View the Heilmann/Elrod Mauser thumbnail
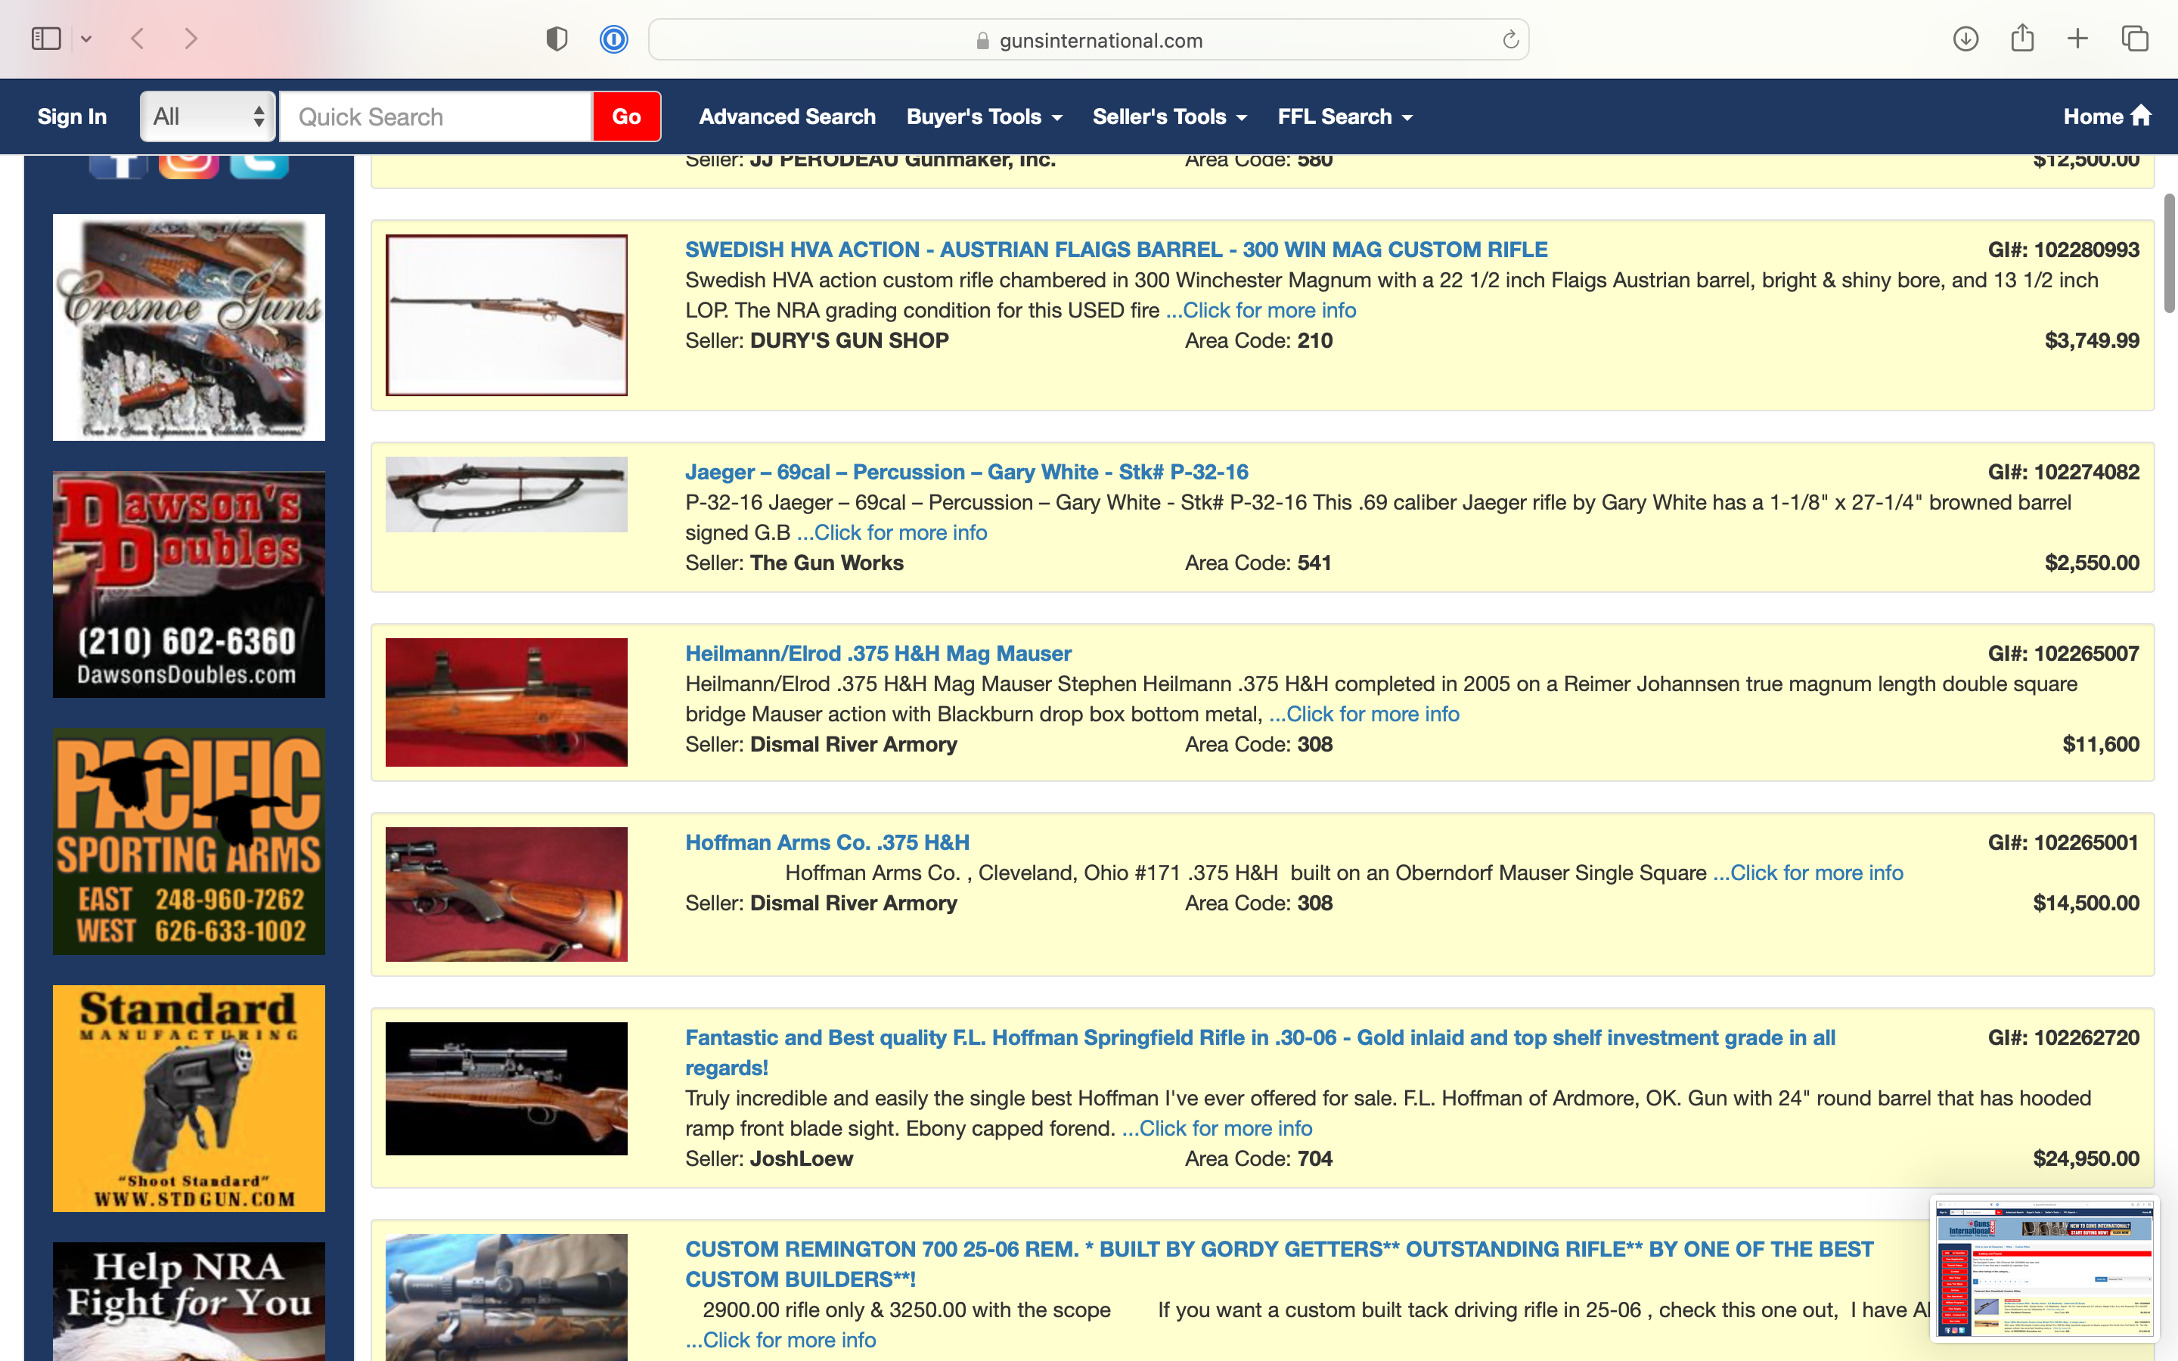 coord(507,702)
